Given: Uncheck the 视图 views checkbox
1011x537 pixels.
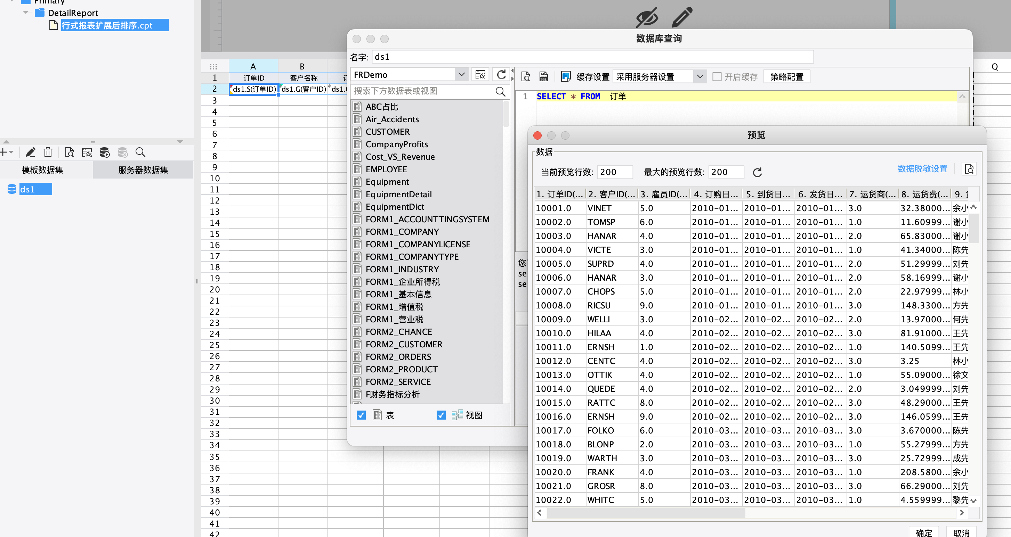Looking at the screenshot, I should 441,415.
